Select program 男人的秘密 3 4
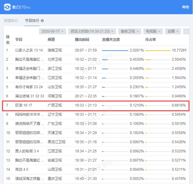Viewport: 193px width, 184px height. pos(27,151)
